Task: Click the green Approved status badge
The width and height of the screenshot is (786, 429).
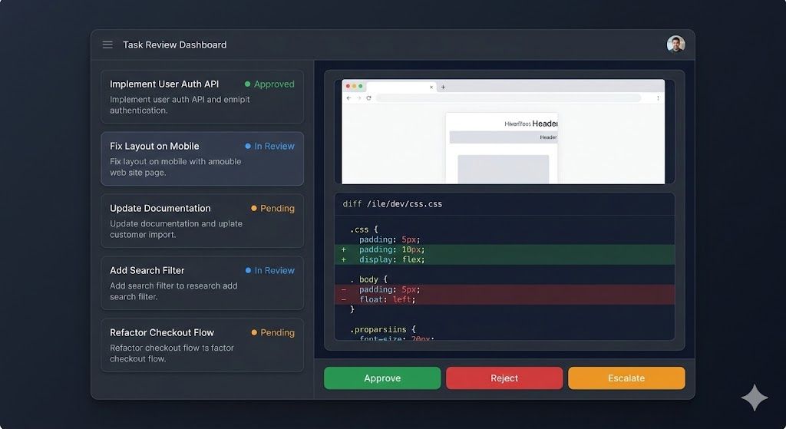Action: tap(269, 84)
